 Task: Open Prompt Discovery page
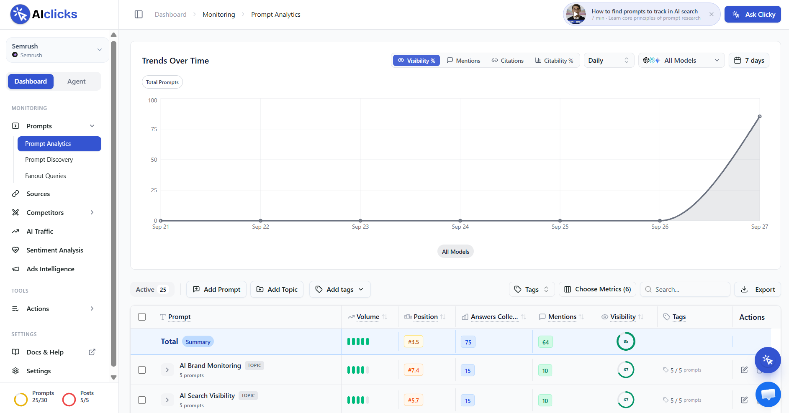49,160
